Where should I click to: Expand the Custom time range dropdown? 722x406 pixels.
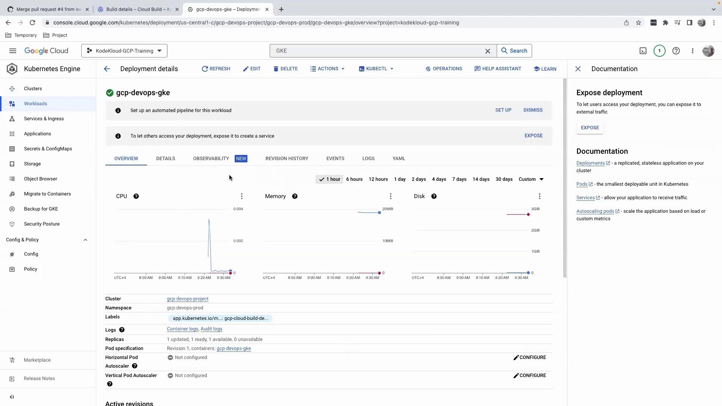(x=531, y=179)
